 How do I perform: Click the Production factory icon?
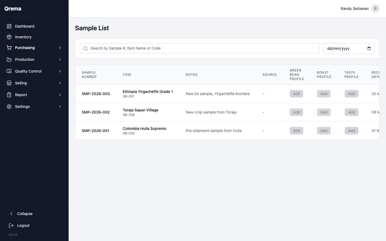coord(9,59)
